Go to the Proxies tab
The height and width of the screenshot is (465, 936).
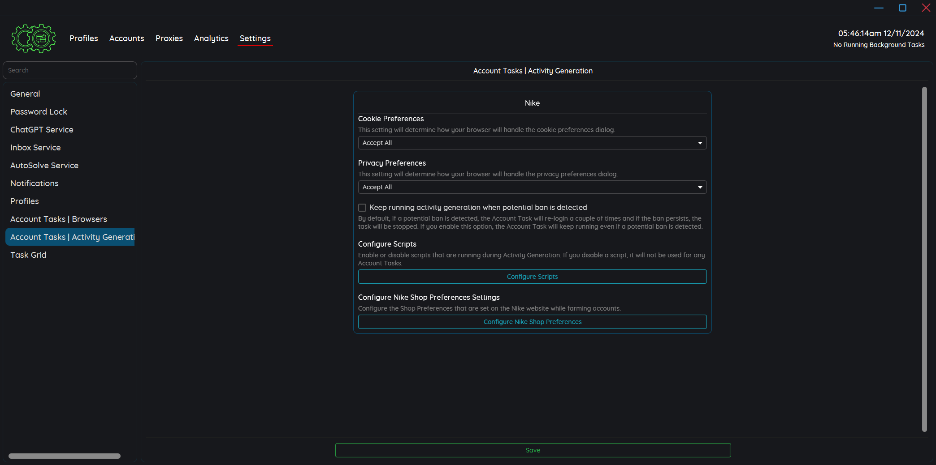(x=169, y=38)
